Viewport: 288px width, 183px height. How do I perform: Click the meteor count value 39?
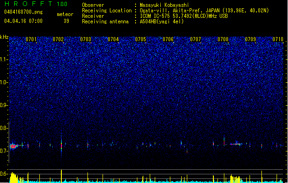click(x=66, y=21)
